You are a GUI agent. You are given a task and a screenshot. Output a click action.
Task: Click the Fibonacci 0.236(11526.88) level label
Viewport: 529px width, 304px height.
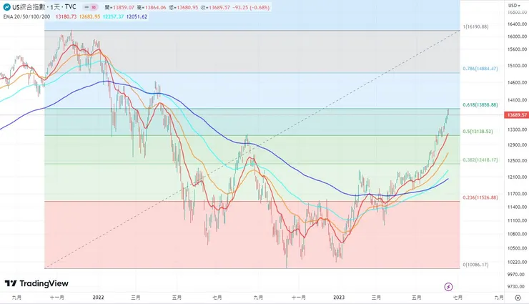[x=480, y=197]
